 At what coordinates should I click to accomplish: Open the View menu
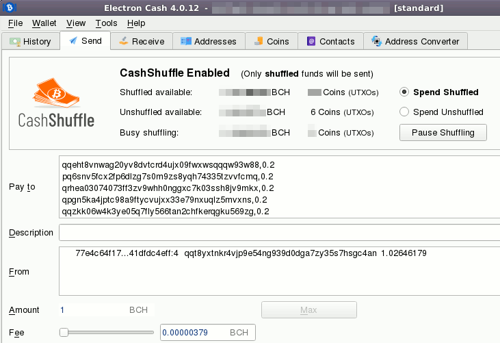76,23
